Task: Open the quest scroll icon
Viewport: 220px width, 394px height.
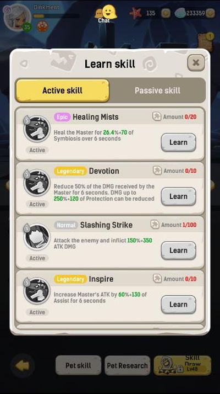Action: point(206,41)
